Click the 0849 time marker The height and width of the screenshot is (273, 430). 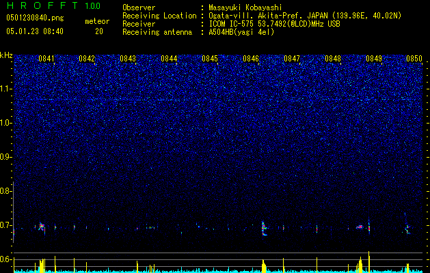(x=374, y=59)
